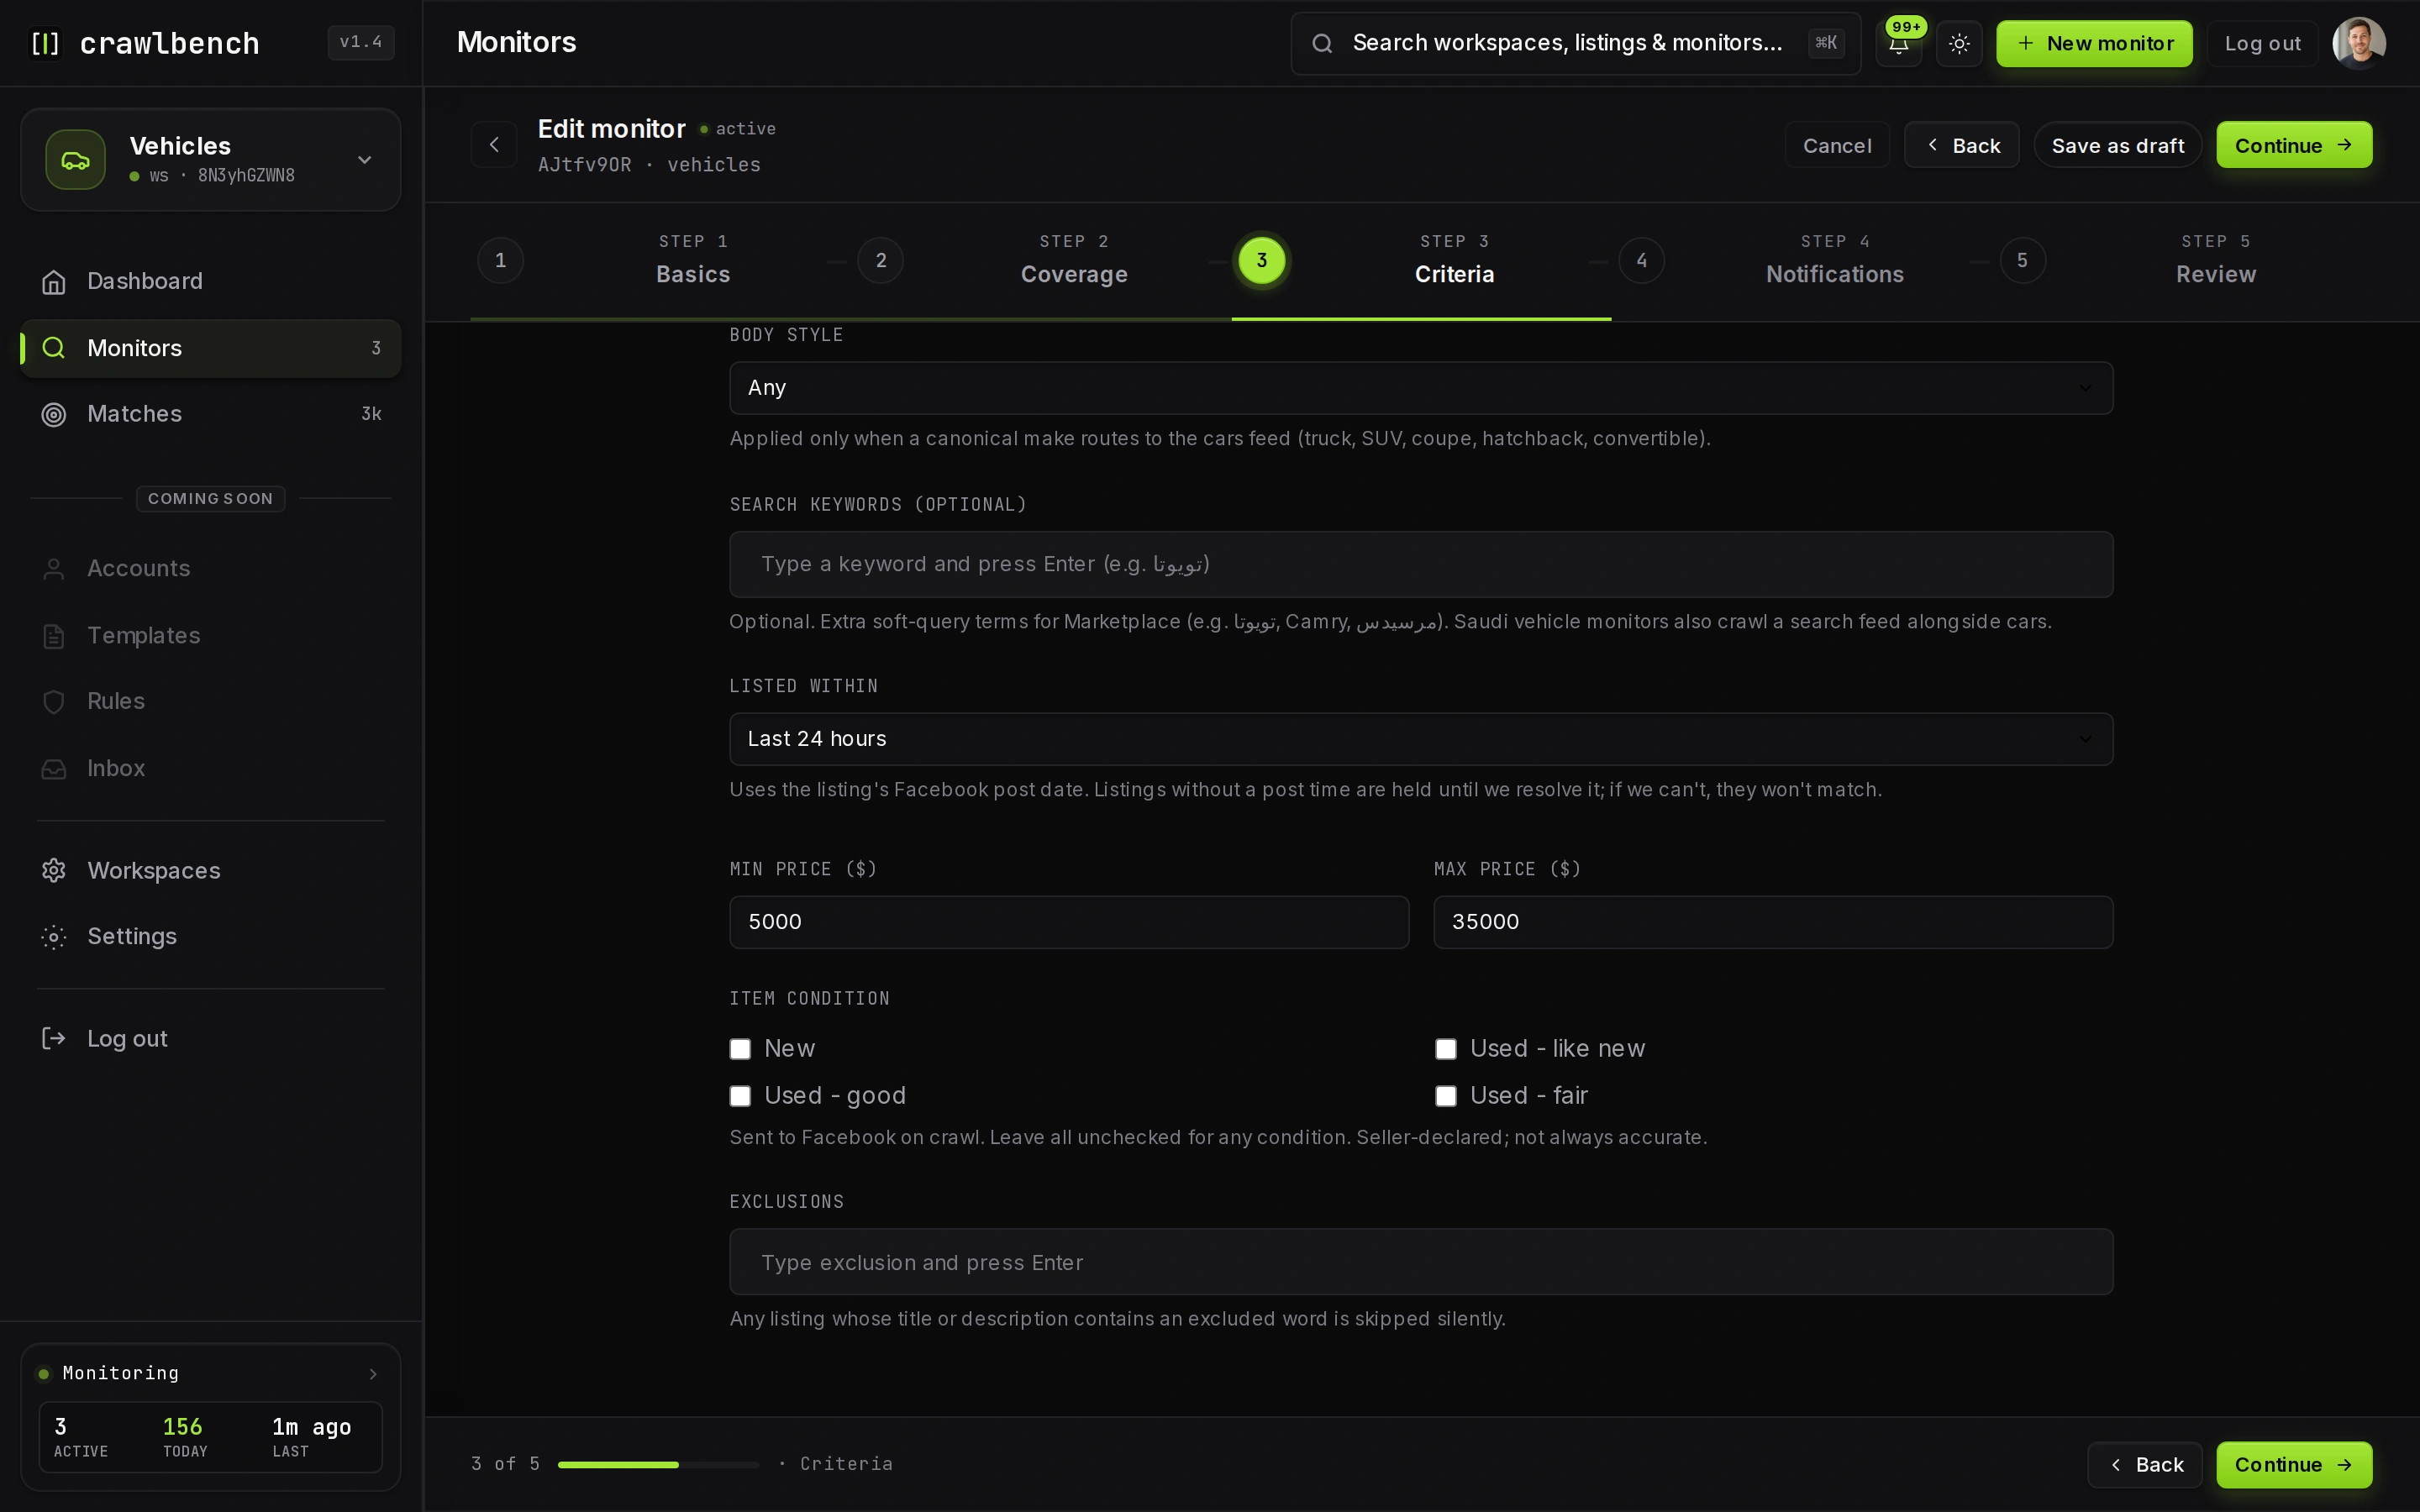Click the crawlbench logo icon
Image resolution: width=2420 pixels, height=1512 pixels.
[x=45, y=43]
